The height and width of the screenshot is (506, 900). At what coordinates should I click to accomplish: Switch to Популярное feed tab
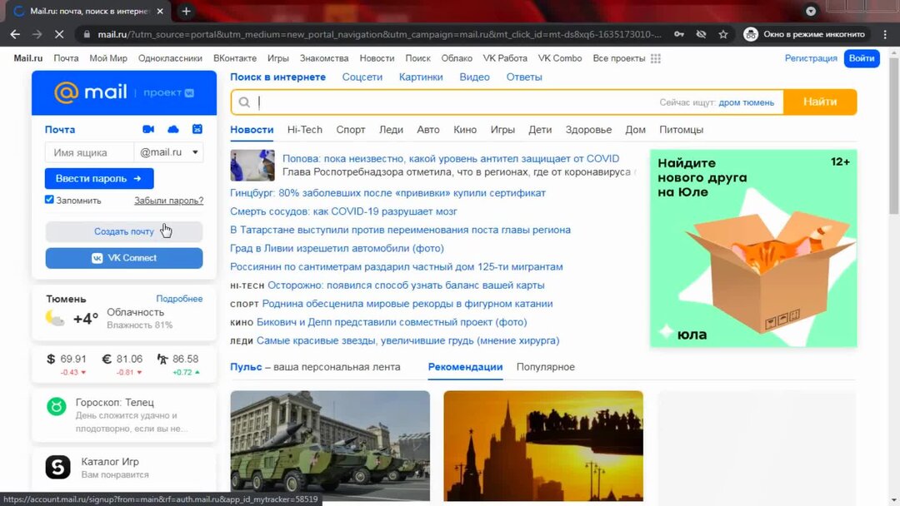coord(545,367)
